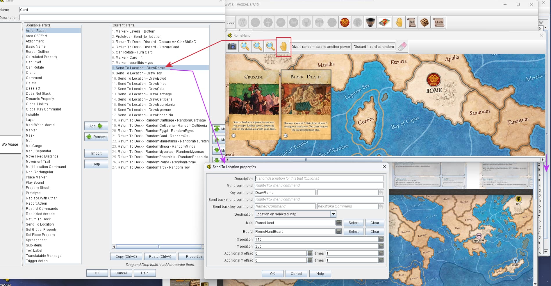551x286 pixels.
Task: Click the Black Death card in RomeHand
Action: pyautogui.click(x=306, y=105)
